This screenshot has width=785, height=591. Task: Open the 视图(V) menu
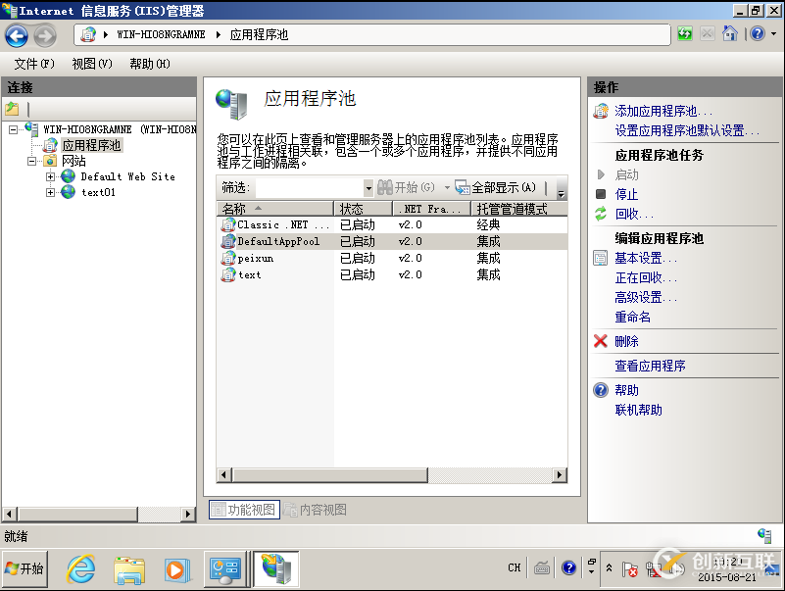(91, 64)
